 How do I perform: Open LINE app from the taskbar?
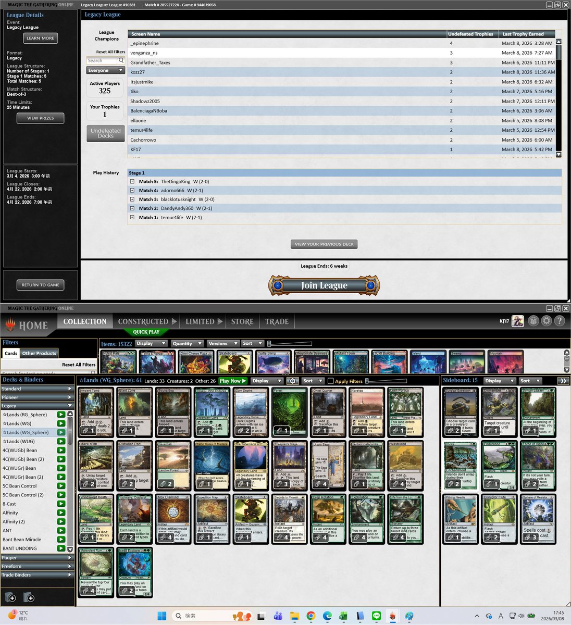click(377, 616)
